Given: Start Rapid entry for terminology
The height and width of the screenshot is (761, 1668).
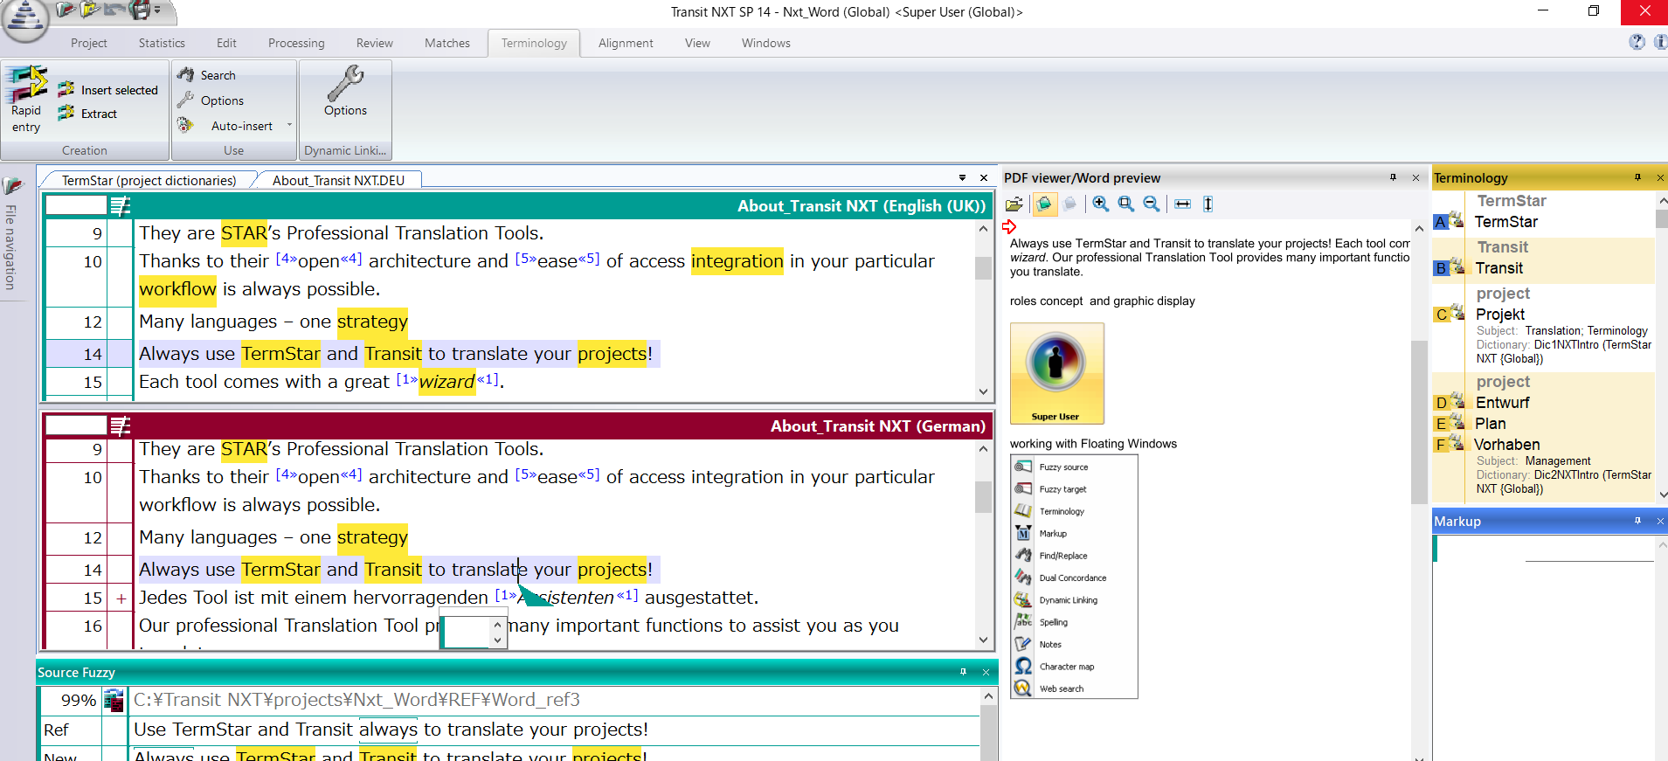Looking at the screenshot, I should [x=26, y=99].
